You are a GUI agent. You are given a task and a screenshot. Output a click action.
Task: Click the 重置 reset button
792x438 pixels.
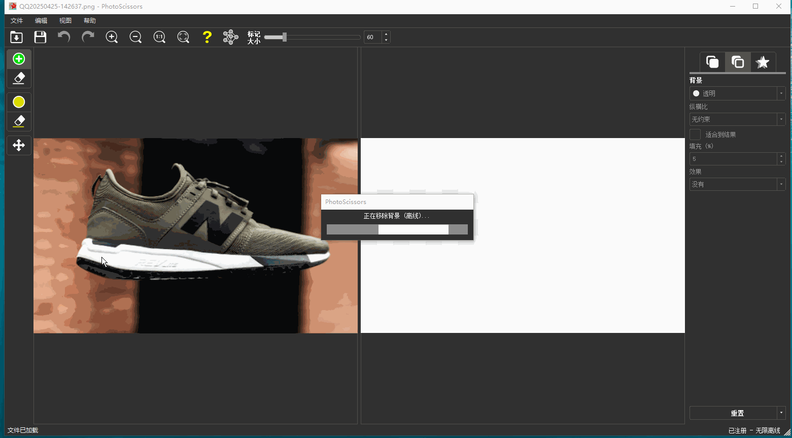733,413
